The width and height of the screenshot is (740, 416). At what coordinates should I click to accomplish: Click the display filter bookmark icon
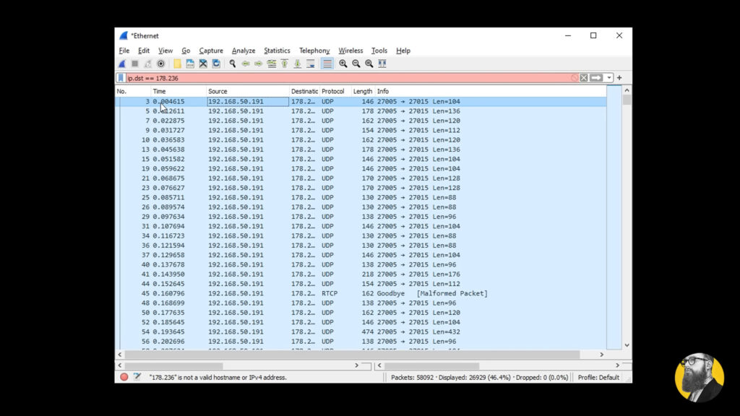click(x=121, y=78)
